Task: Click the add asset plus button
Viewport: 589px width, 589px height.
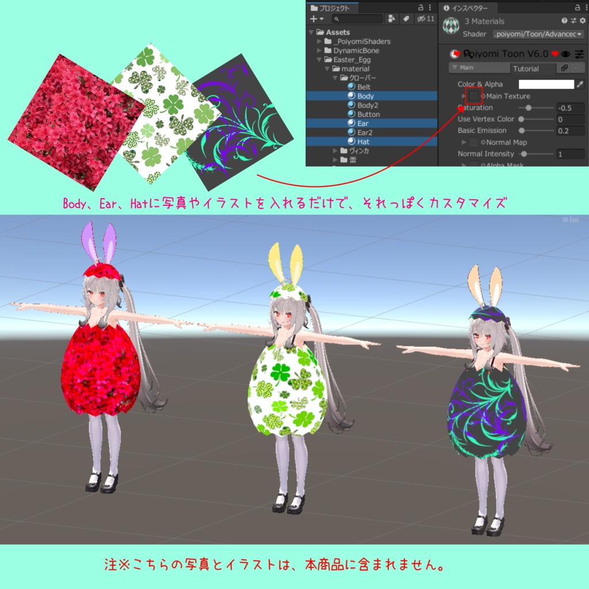Action: pyautogui.click(x=313, y=19)
